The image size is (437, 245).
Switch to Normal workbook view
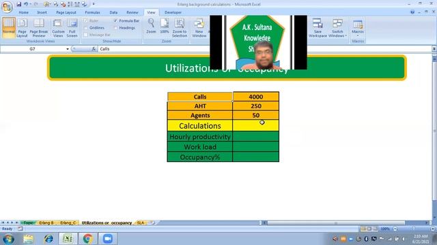point(9,27)
